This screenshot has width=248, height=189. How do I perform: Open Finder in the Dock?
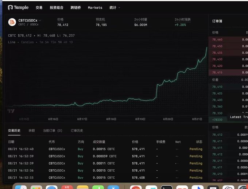tap(21, 187)
